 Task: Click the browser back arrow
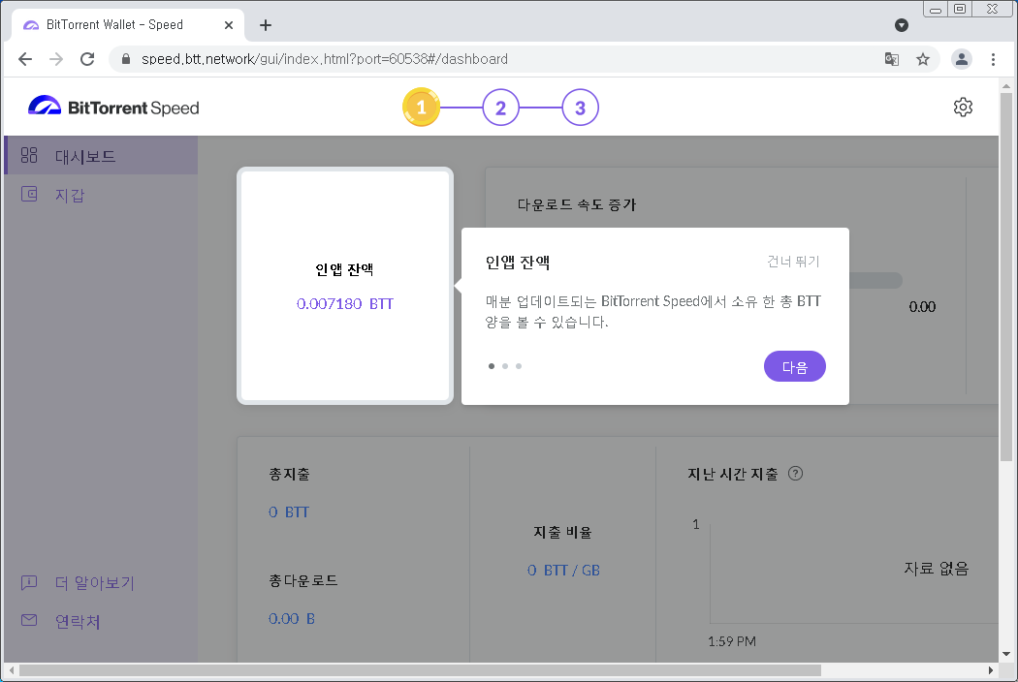pyautogui.click(x=25, y=59)
